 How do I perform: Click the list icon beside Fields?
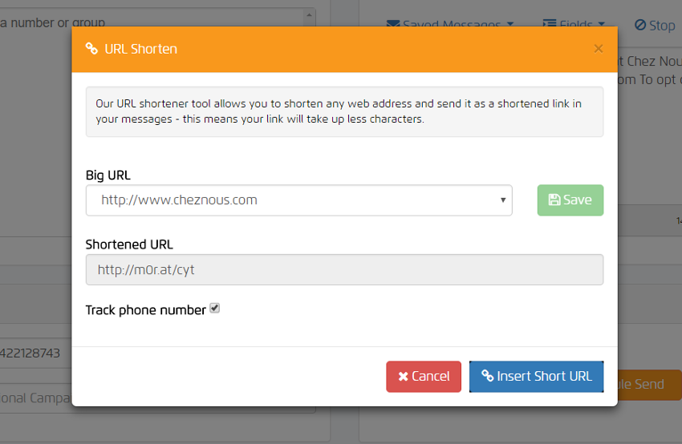550,26
